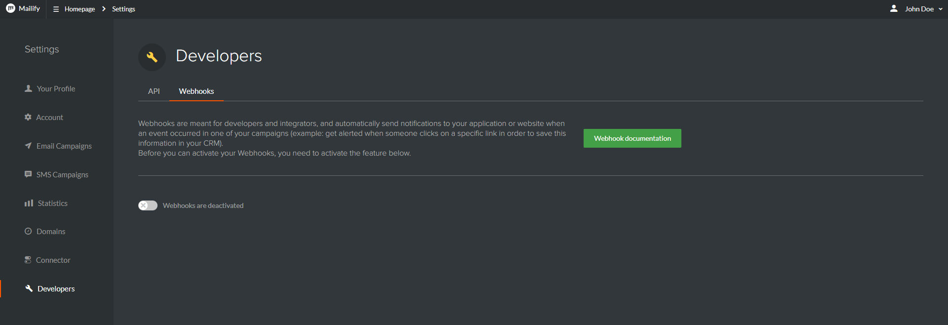Click the John Doe username
The image size is (948, 325).
pos(919,9)
